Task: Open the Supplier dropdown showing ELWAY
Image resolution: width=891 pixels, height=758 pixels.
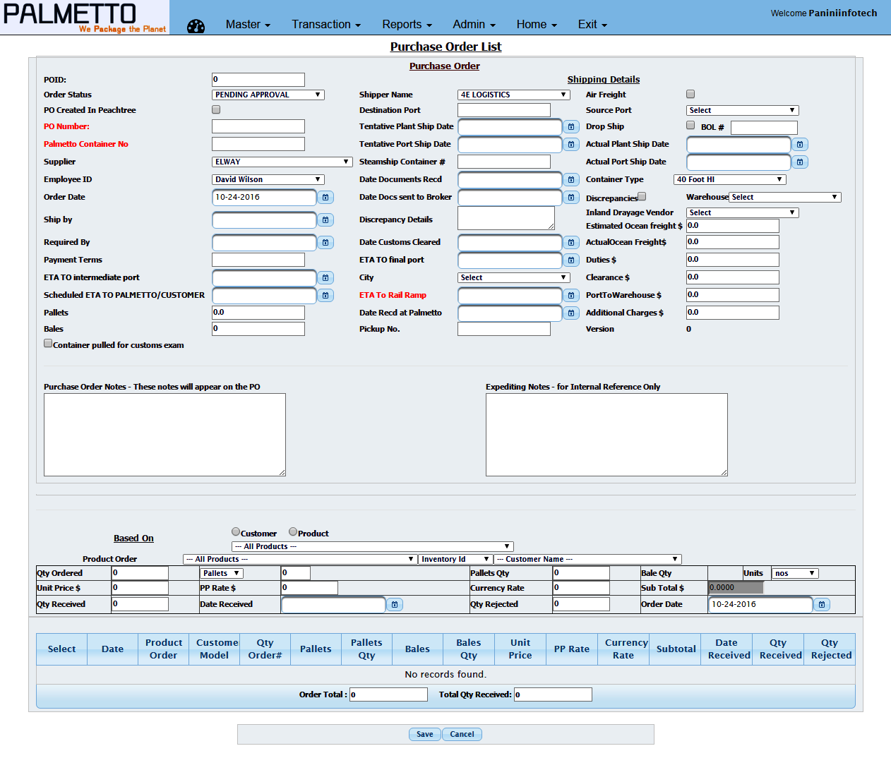Action: tap(282, 162)
